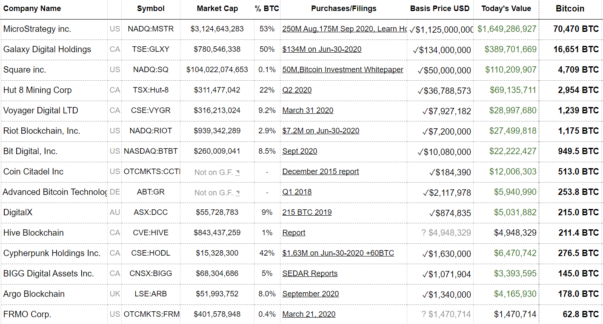Click arrow icon in Advanced Bitcoin Technologies row
The width and height of the screenshot is (603, 324).
(237, 193)
